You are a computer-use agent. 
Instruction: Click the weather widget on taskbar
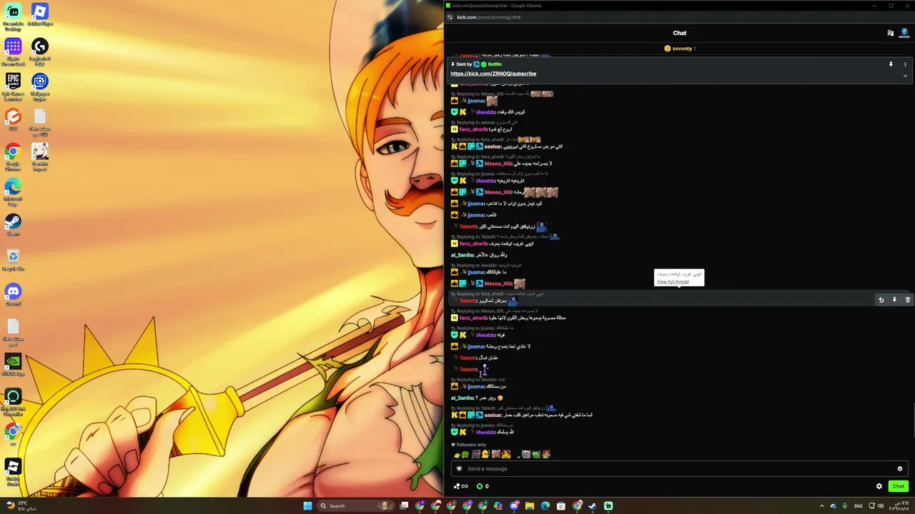[x=21, y=505]
